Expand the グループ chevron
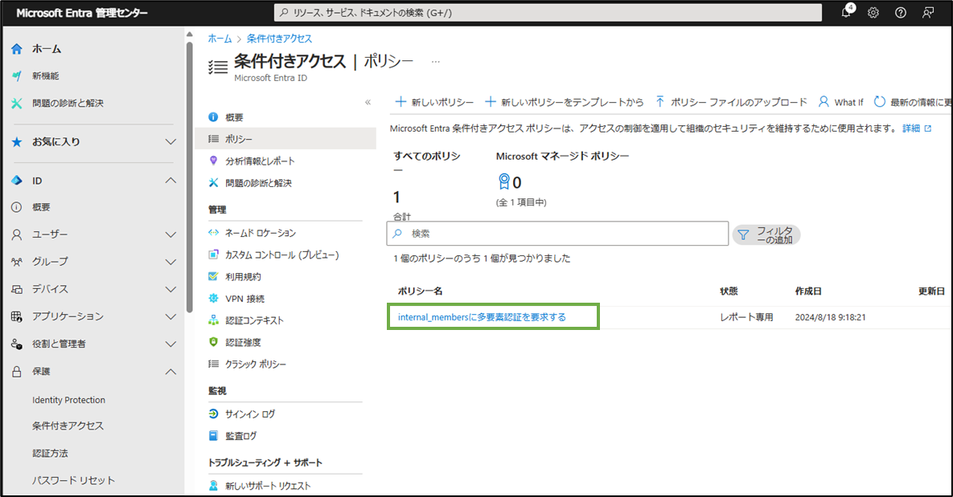The height and width of the screenshot is (497, 953). 170,262
